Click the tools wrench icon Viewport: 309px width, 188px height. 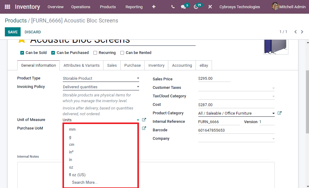tap(210, 7)
